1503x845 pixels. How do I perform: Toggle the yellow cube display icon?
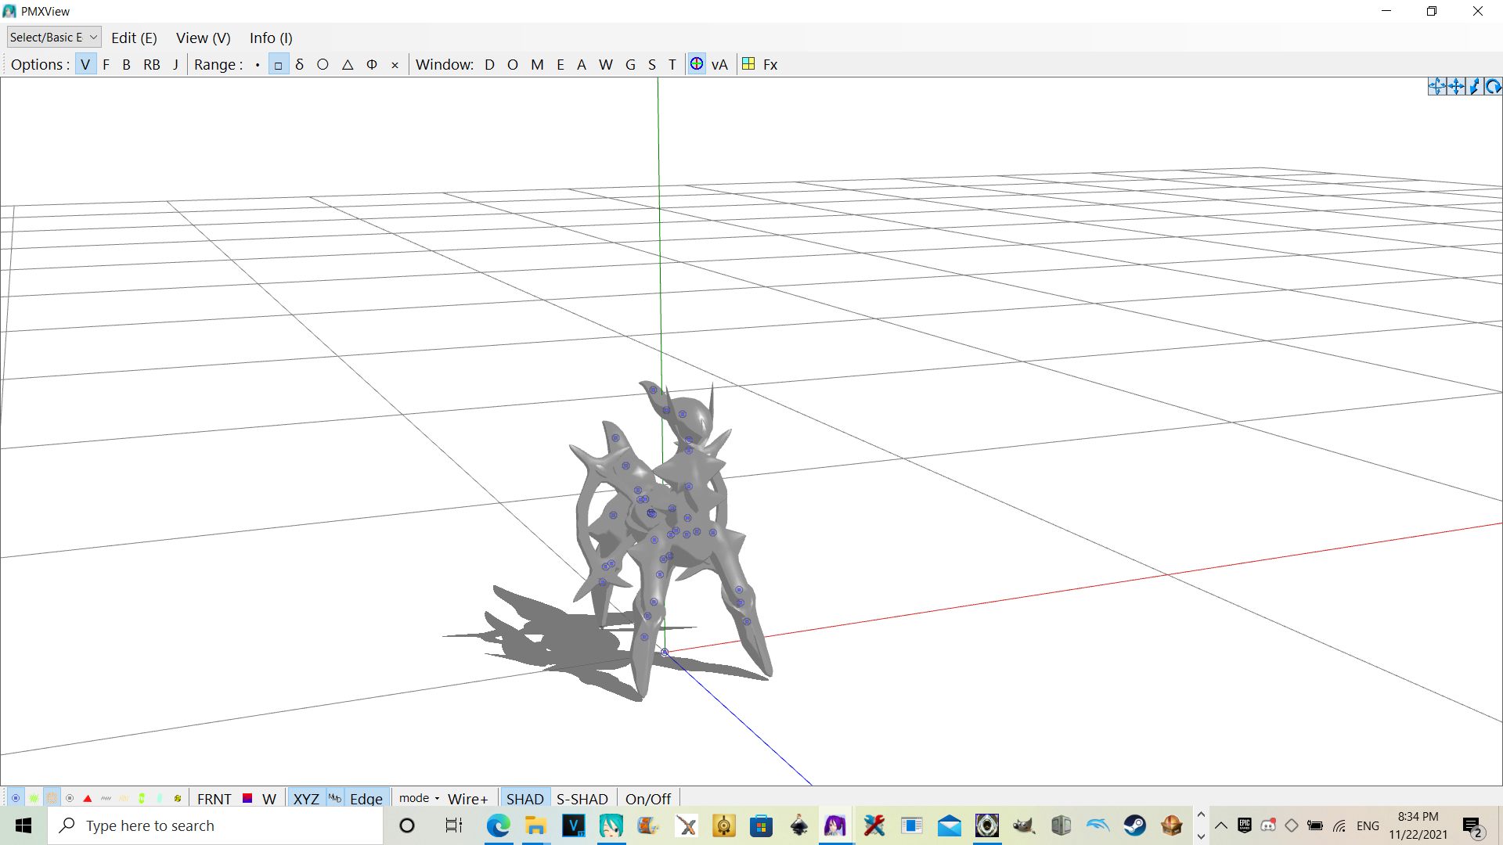coord(178,798)
